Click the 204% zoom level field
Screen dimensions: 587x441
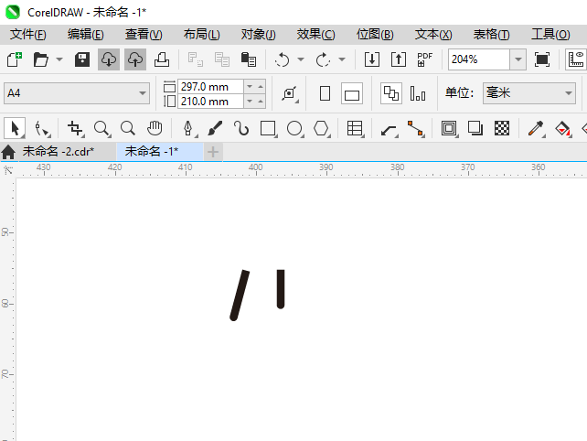479,59
